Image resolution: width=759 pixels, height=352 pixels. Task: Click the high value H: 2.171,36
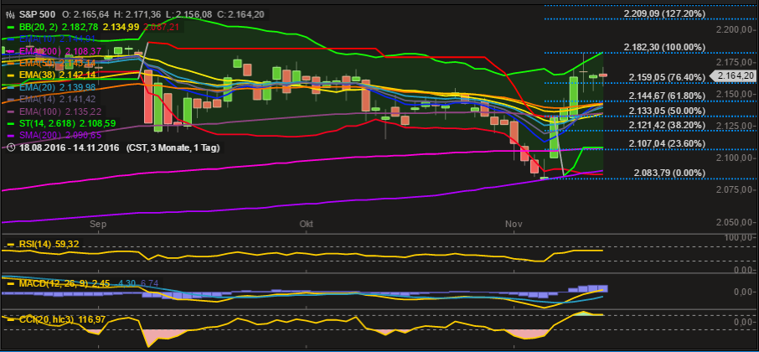tap(137, 14)
